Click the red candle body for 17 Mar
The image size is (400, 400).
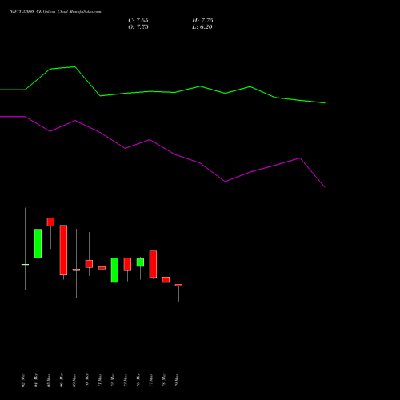153,264
